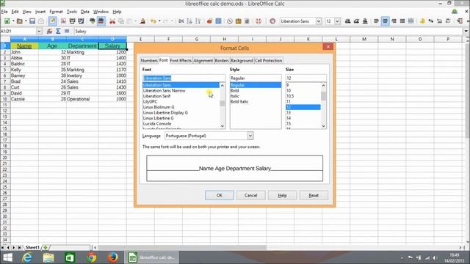Click the Function Wizard fx icon
This screenshot has height=264, width=470.
click(x=49, y=31)
